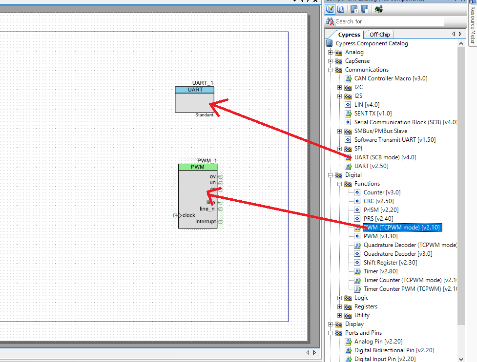The width and height of the screenshot is (477, 362).
Task: Select the PRS [v2.40] component icon
Action: pos(357,219)
